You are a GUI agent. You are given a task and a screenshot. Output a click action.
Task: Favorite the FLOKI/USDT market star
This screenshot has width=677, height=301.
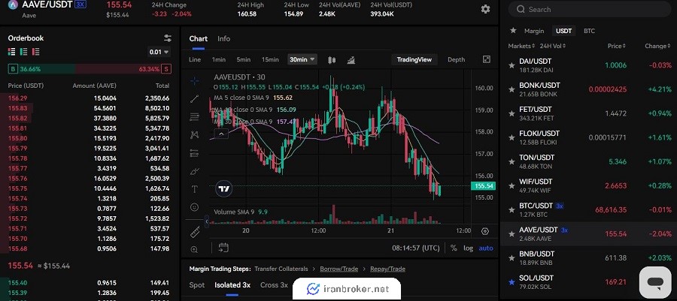pyautogui.click(x=512, y=138)
